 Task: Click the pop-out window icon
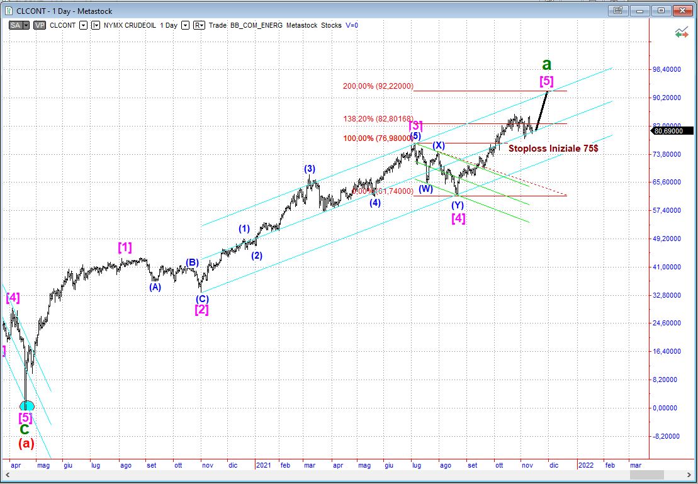coord(618,10)
